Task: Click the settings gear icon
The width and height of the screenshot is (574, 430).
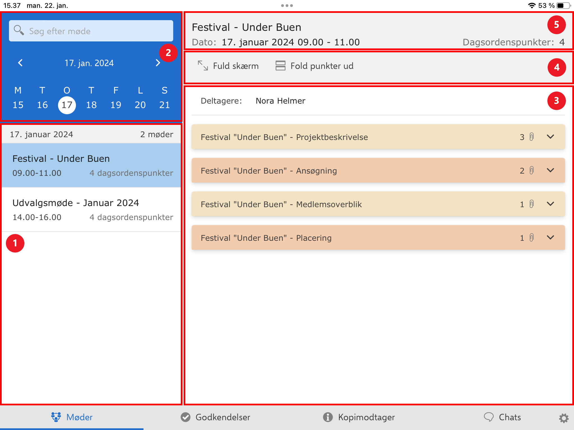Action: coord(564,418)
